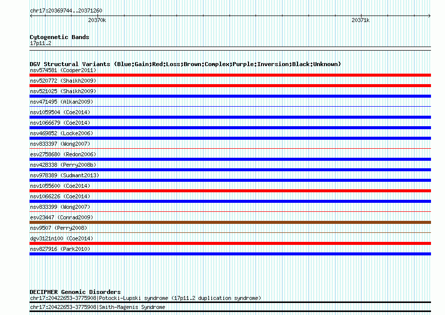Select the red dgv3121n100 loss bar
This screenshot has width=445, height=315.
[230, 243]
